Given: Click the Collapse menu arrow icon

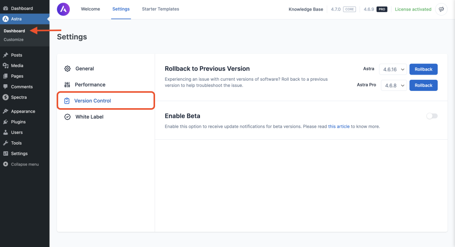Looking at the screenshot, I should [x=5, y=164].
